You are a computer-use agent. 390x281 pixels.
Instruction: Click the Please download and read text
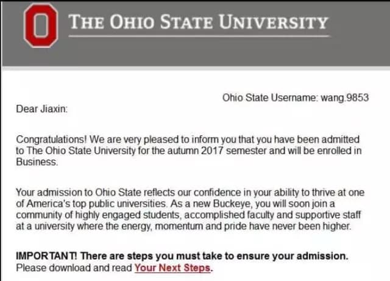[74, 268]
